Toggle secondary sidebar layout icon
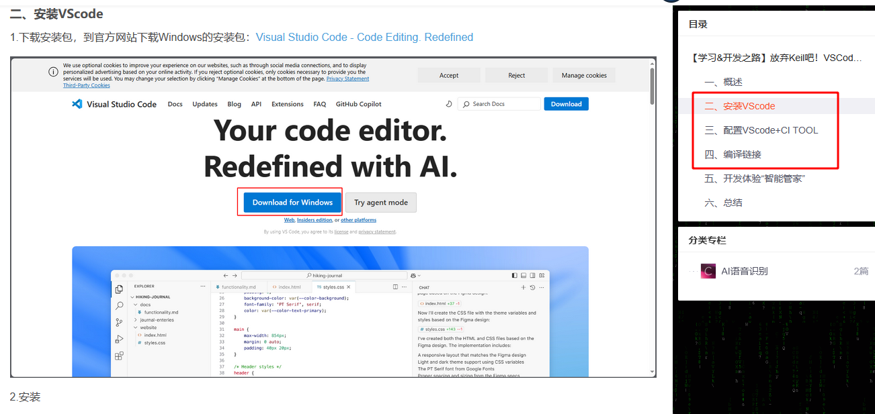The height and width of the screenshot is (414, 875). click(x=532, y=275)
